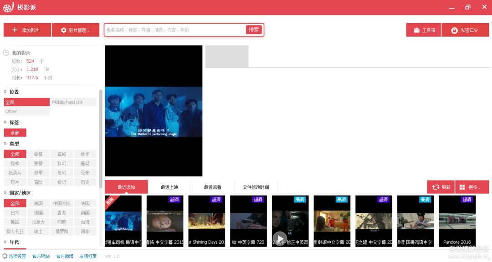492x262 pixels.
Task: Filter by 动作 genre
Action: pos(85,154)
